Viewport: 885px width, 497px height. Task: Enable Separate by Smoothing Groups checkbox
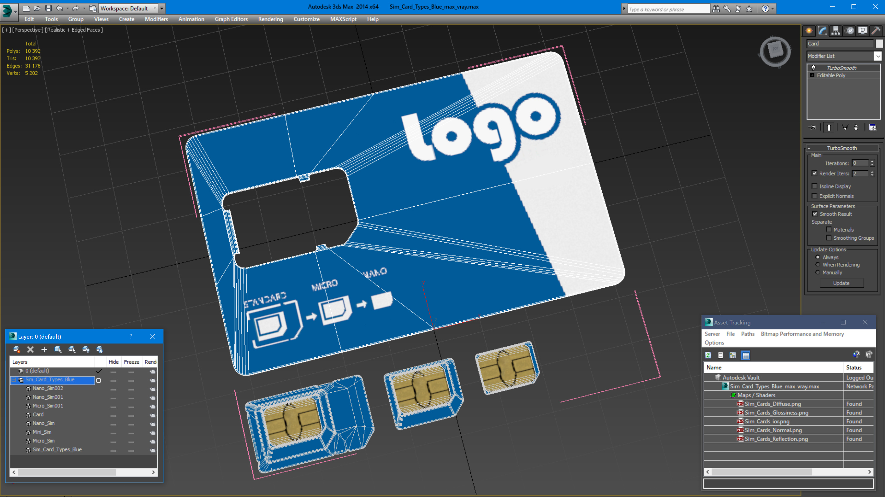point(829,238)
